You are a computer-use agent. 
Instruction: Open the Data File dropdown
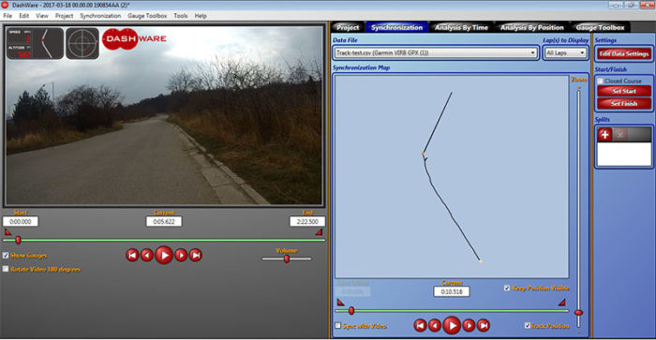(x=436, y=52)
